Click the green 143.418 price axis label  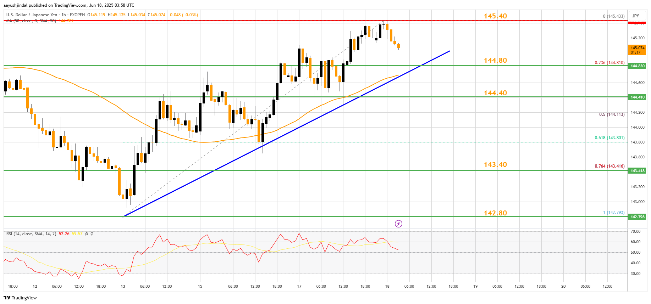point(637,171)
